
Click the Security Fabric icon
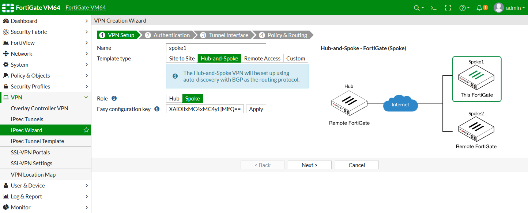tap(5, 32)
